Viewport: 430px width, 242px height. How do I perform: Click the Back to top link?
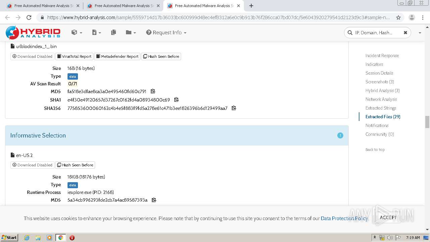[375, 150]
